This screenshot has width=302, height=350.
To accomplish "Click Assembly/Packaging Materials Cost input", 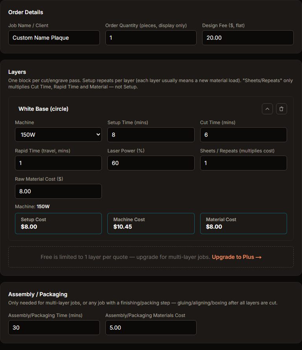I will [x=151, y=328].
